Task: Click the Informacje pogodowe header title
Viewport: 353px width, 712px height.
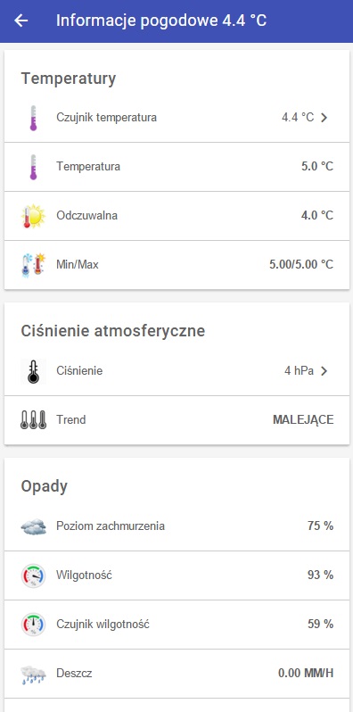Action: 161,21
